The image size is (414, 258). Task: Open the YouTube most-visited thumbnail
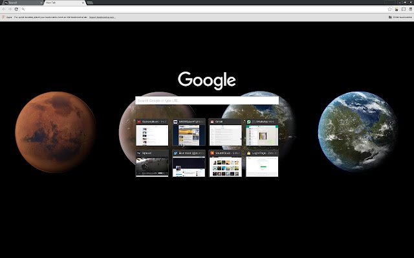pyautogui.click(x=152, y=135)
